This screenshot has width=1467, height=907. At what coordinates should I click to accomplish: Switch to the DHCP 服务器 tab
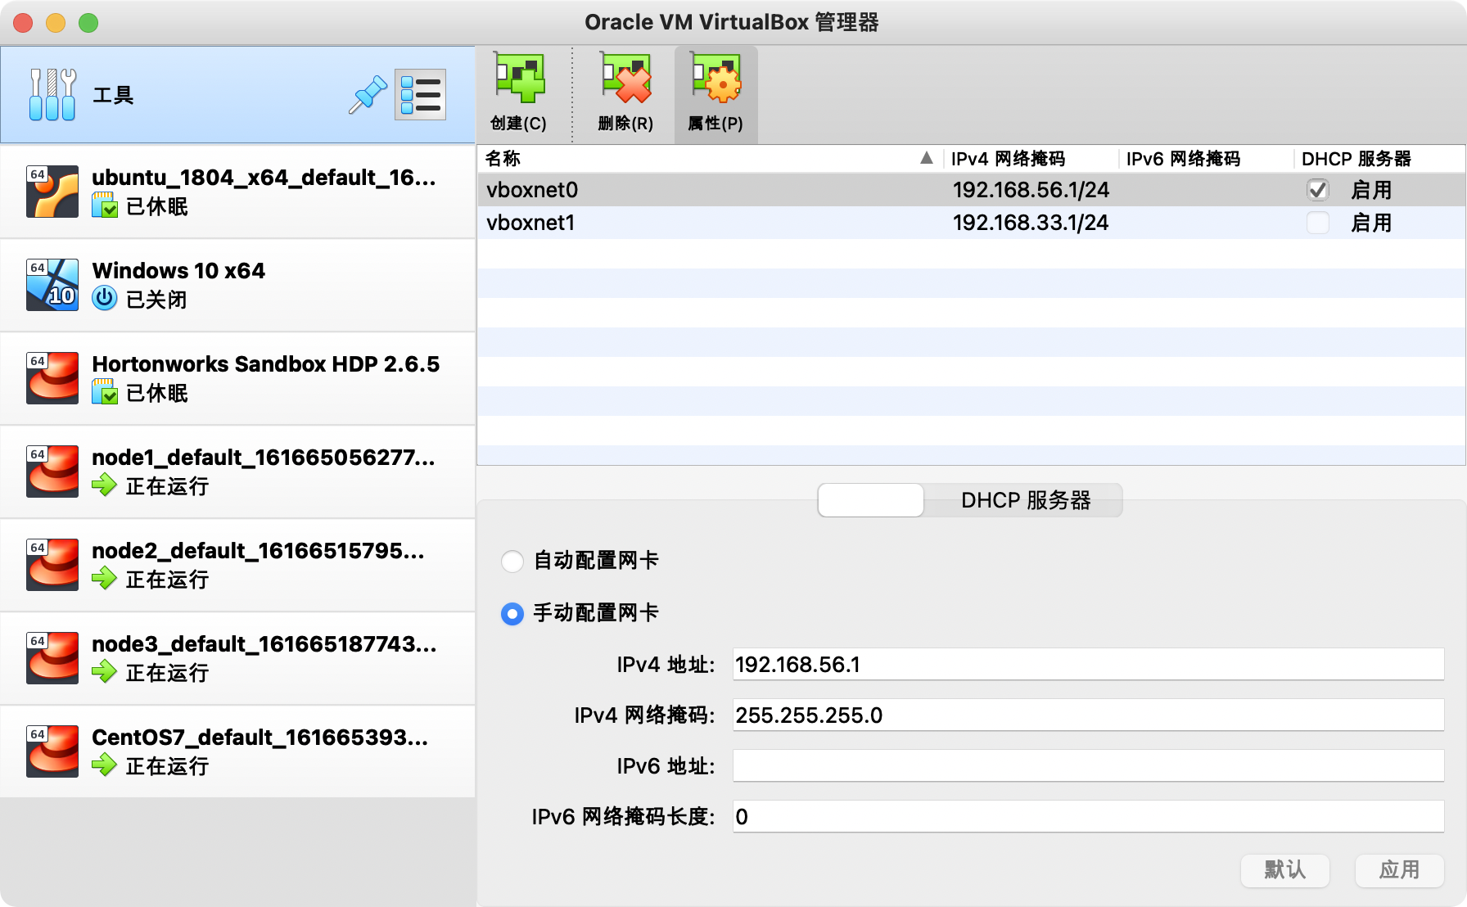tap(1025, 500)
